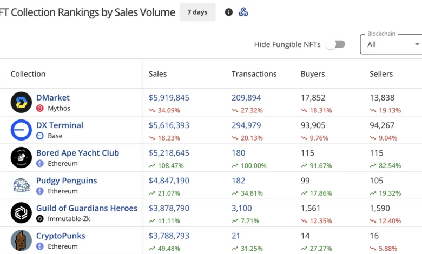The height and width of the screenshot is (254, 422).
Task: Click the DMarket collection logo
Action: coord(21,102)
